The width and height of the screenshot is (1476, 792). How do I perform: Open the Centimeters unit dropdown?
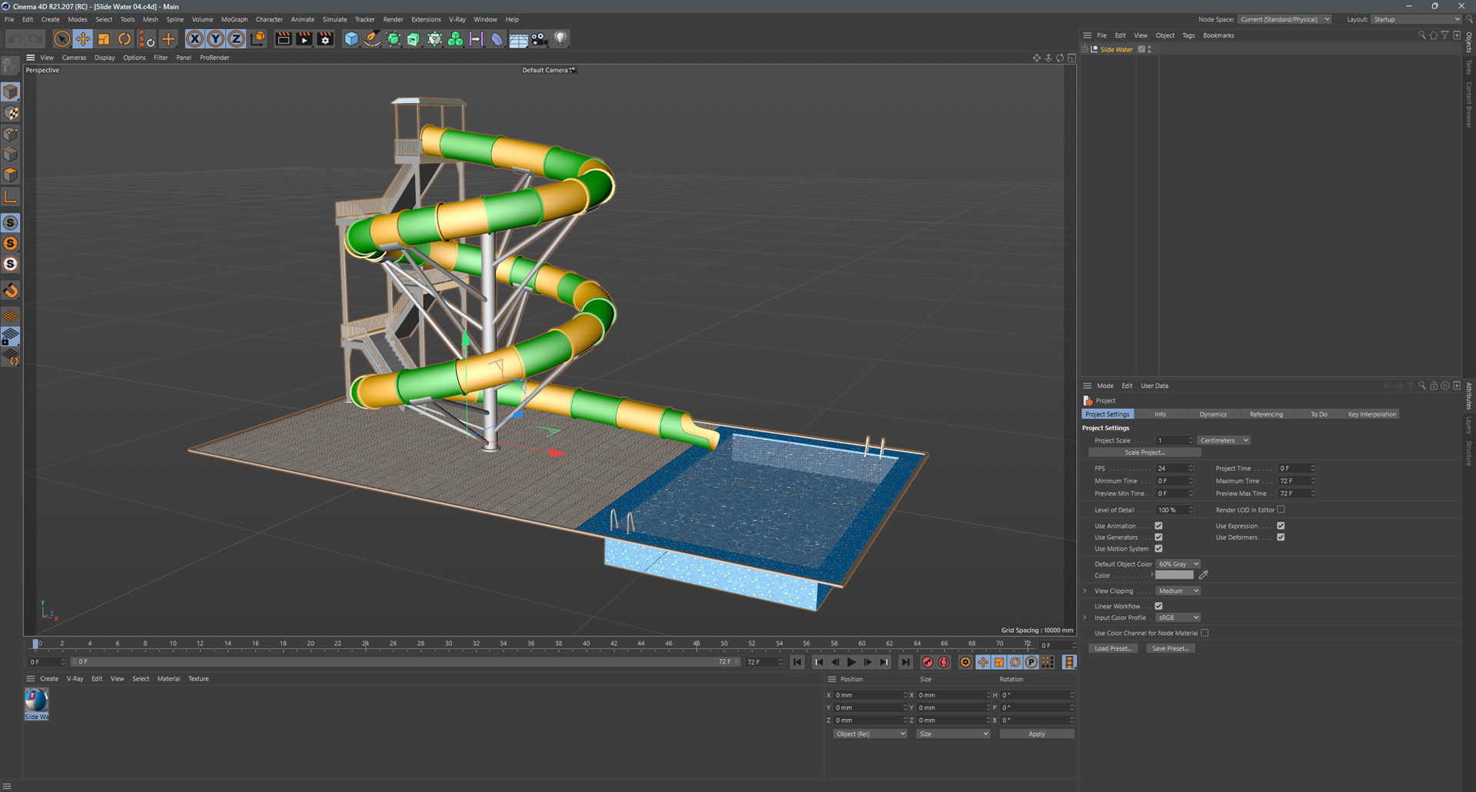click(x=1224, y=440)
